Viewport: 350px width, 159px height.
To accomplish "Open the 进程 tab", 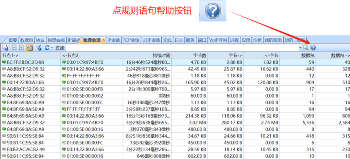I will tap(234, 40).
